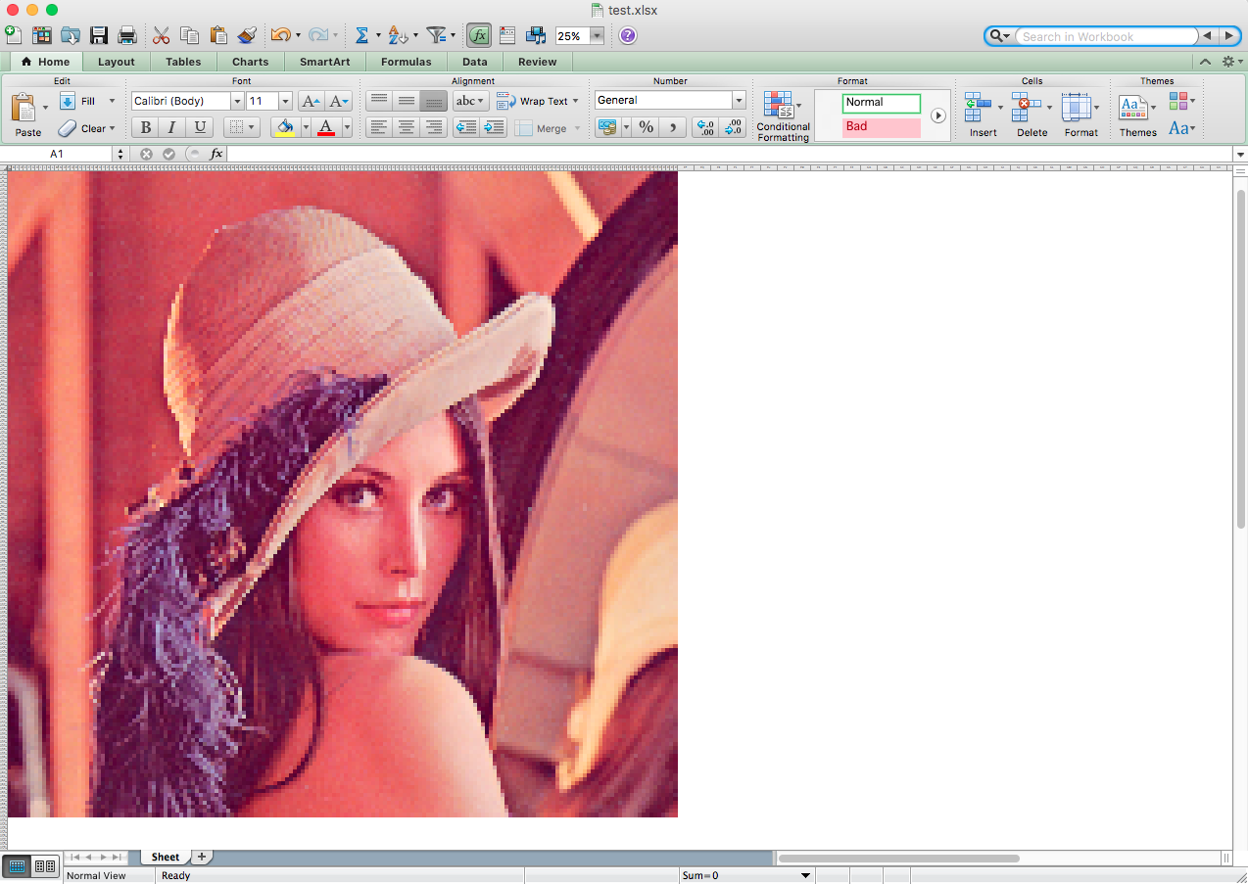Apply the Bad cell style

pos(882,127)
